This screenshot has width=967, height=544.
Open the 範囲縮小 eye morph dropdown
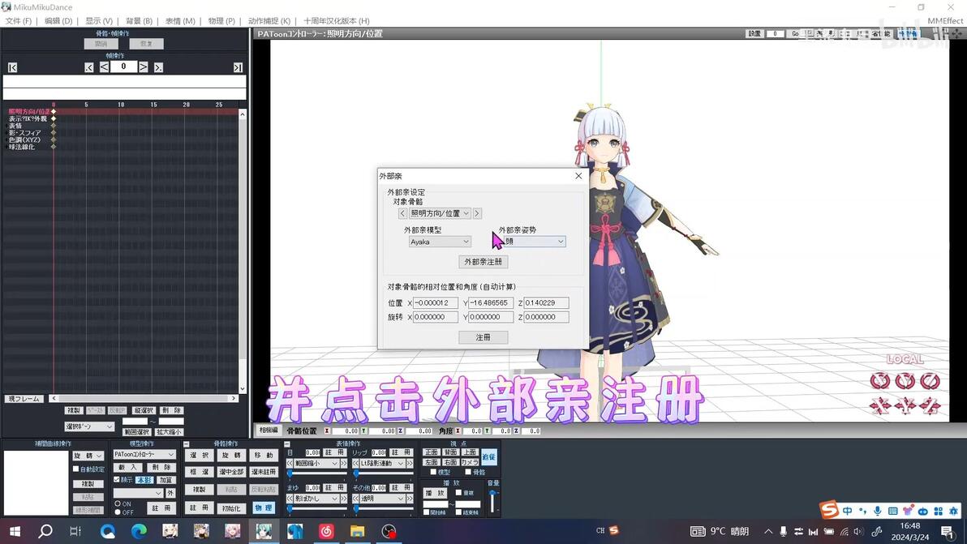tap(316, 463)
